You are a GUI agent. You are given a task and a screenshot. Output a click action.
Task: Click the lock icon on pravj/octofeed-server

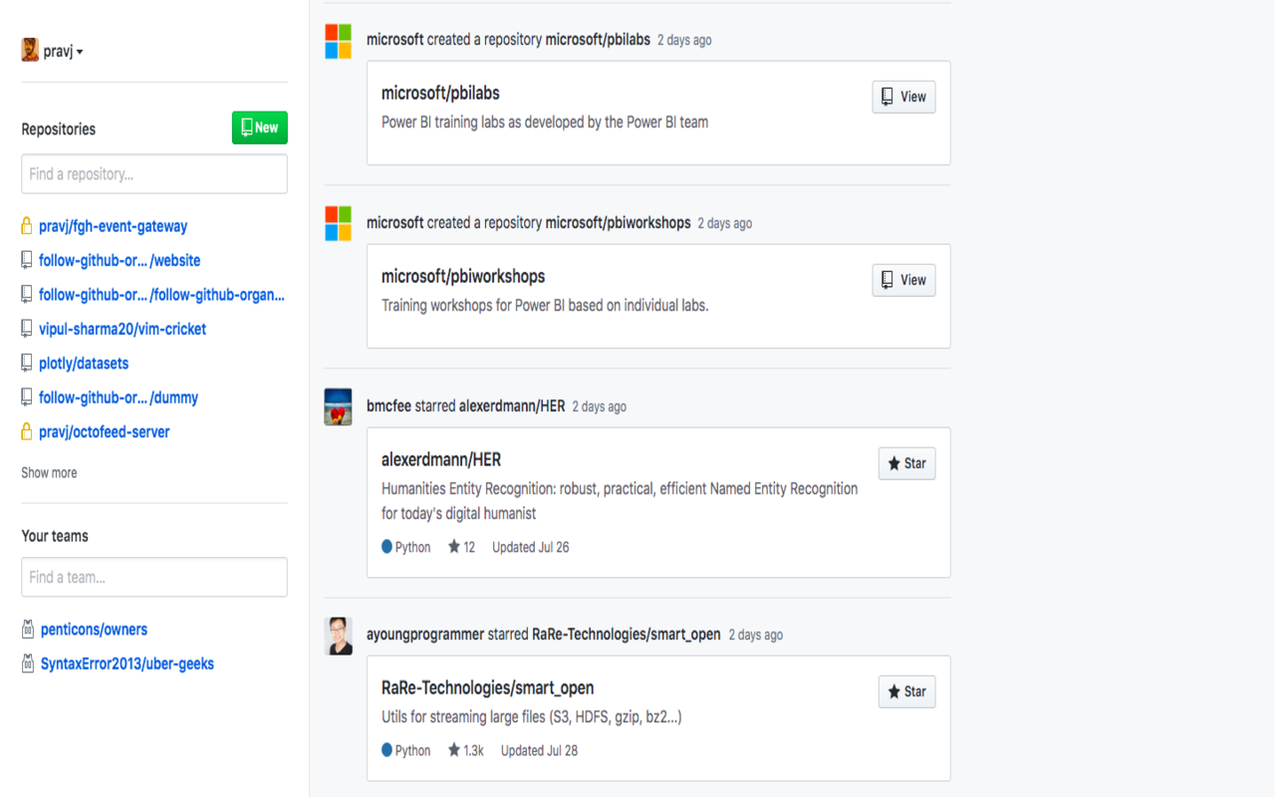[27, 431]
